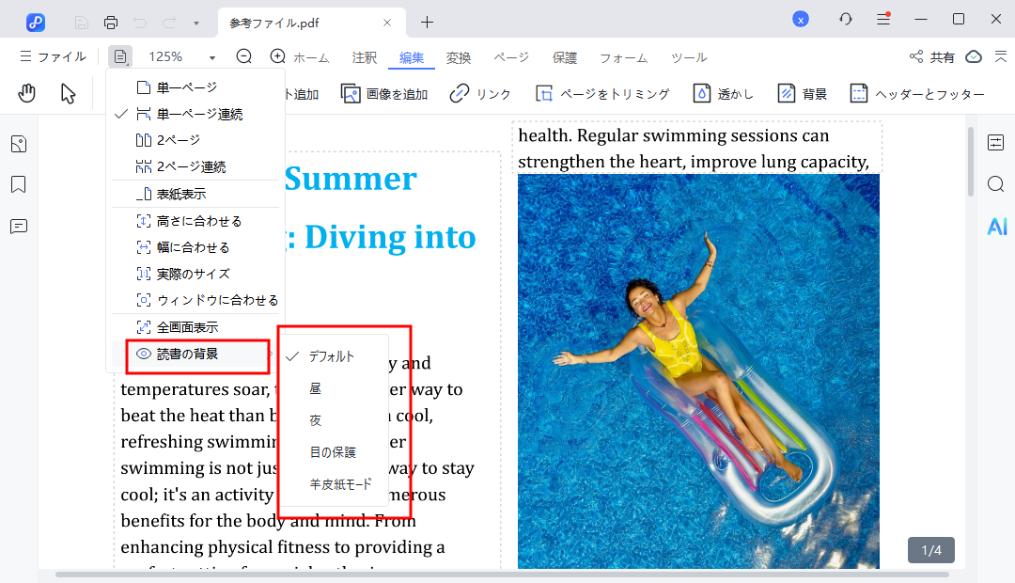The height and width of the screenshot is (583, 1015).
Task: Click the zoom out magnifier icon
Action: coord(244,56)
